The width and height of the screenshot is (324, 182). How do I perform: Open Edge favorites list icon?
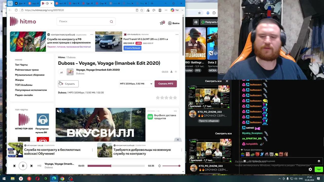point(154,10)
